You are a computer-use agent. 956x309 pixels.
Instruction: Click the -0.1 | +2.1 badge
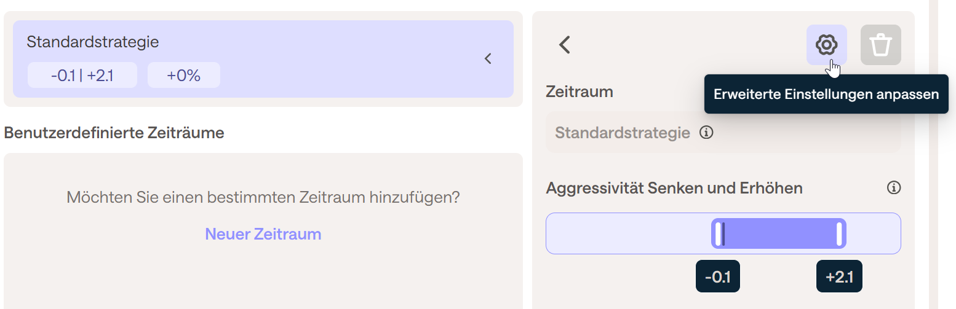82,76
